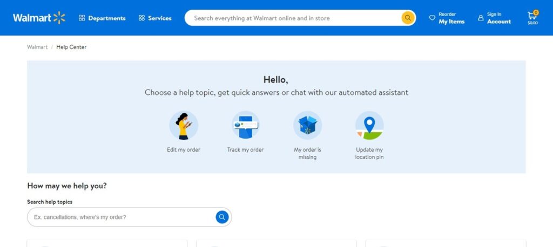The image size is (553, 247).
Task: Open the Sign In Account menu
Action: pos(495,18)
